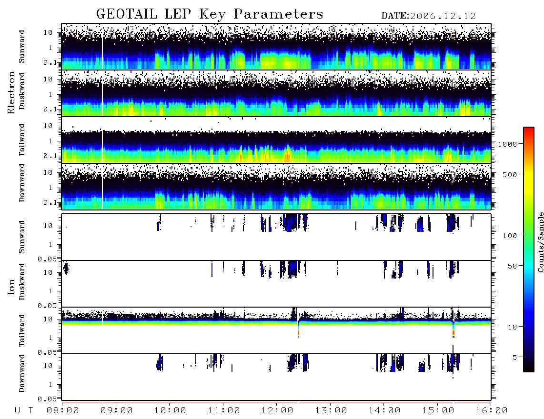Click the 09:00 time axis tick label
Viewport: 544px width, 419px height.
116,411
